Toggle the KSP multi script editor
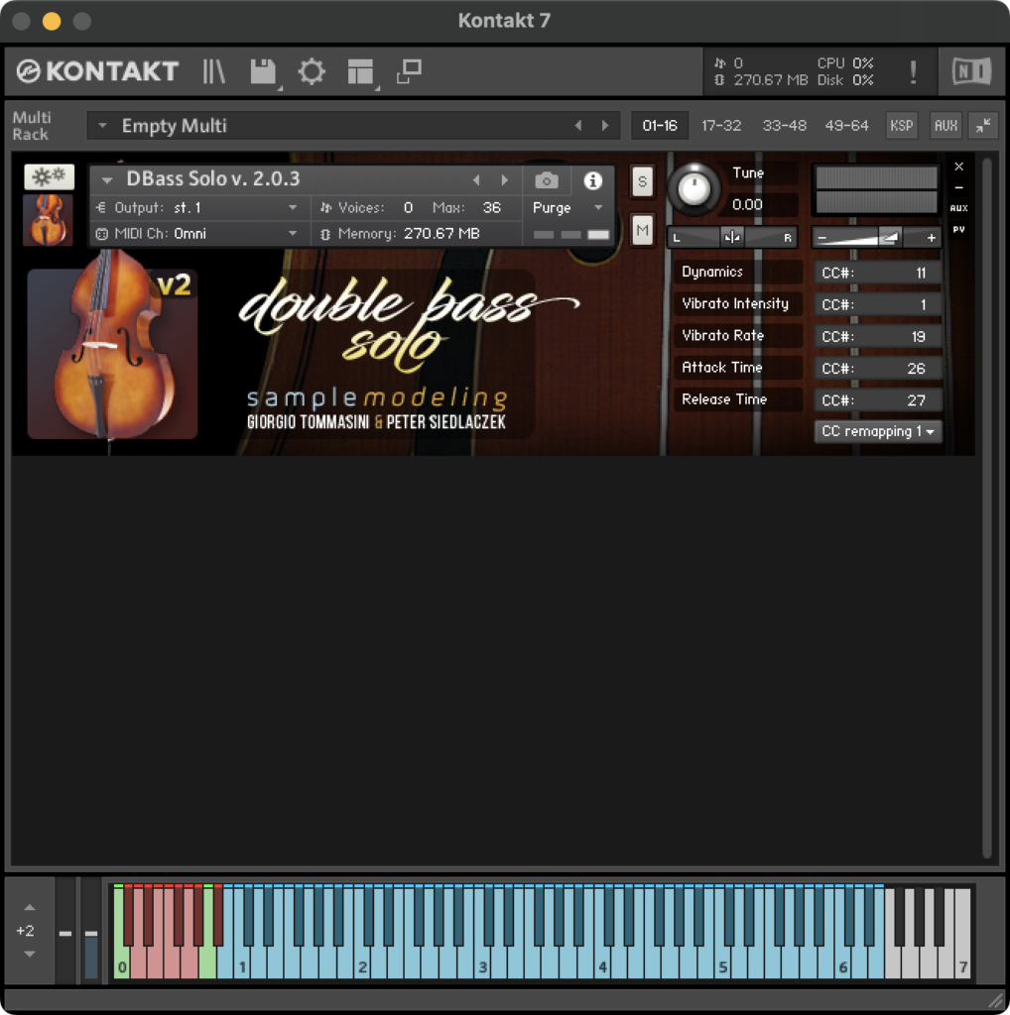Screen dimensions: 1010x1015 tap(901, 126)
